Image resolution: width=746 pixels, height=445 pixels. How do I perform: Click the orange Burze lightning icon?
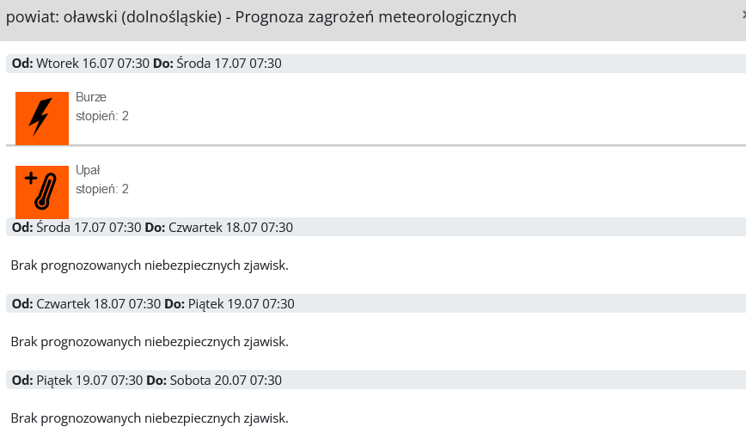42,119
